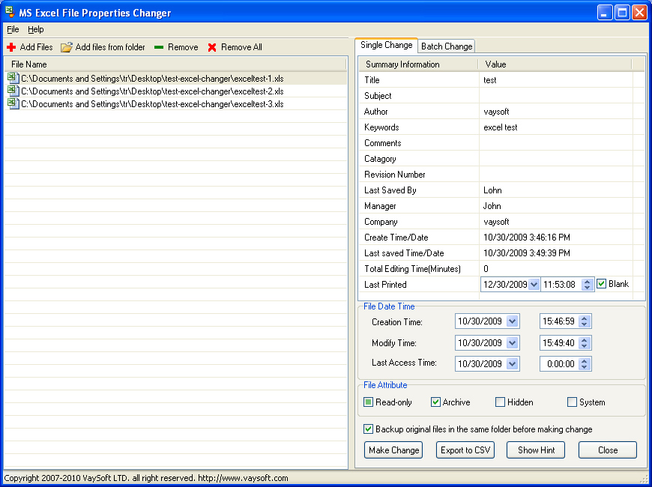652x487 pixels.
Task: Enable the System attribute checkbox
Action: click(572, 402)
